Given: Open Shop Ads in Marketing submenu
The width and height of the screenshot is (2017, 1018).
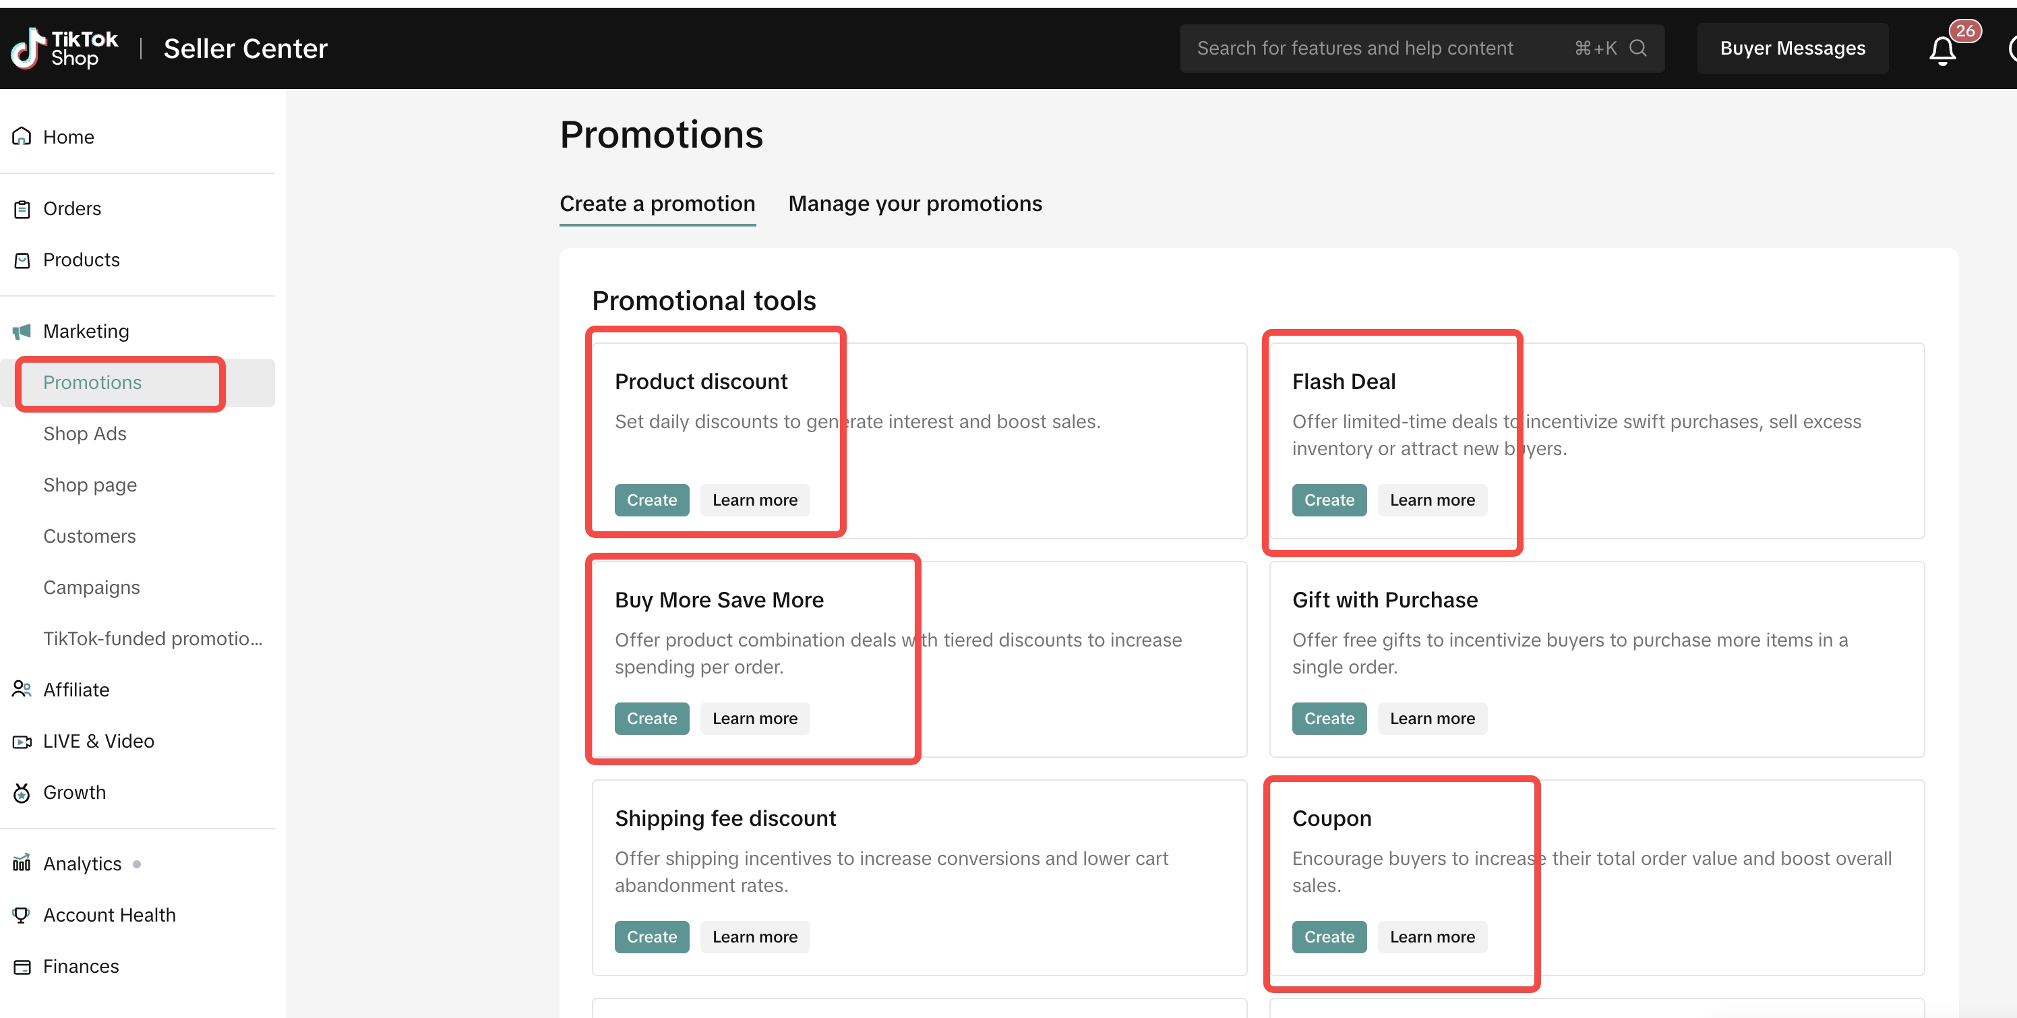Looking at the screenshot, I should 84,433.
